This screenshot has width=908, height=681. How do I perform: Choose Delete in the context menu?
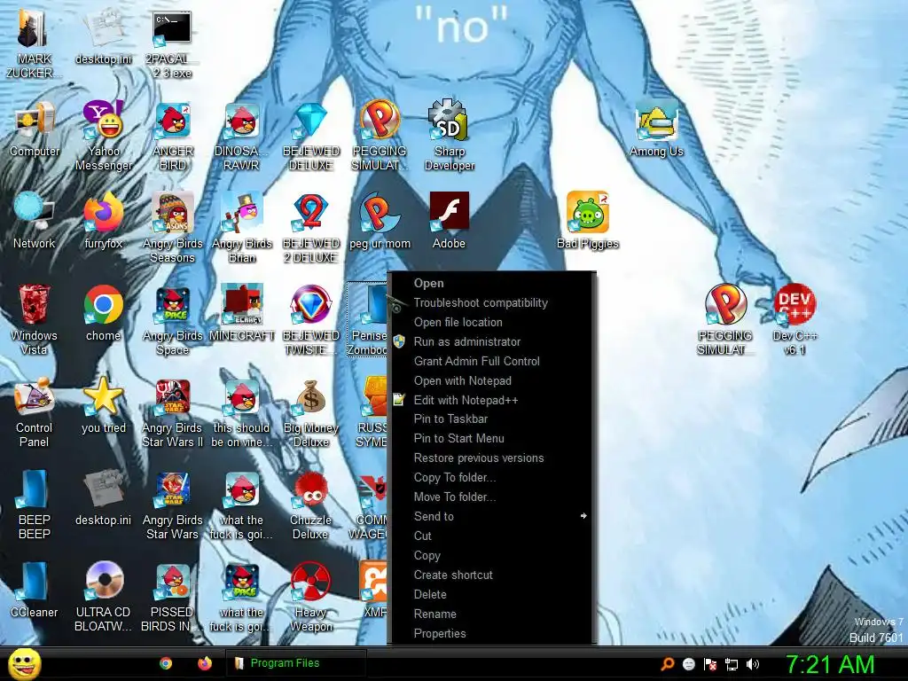click(x=491, y=594)
